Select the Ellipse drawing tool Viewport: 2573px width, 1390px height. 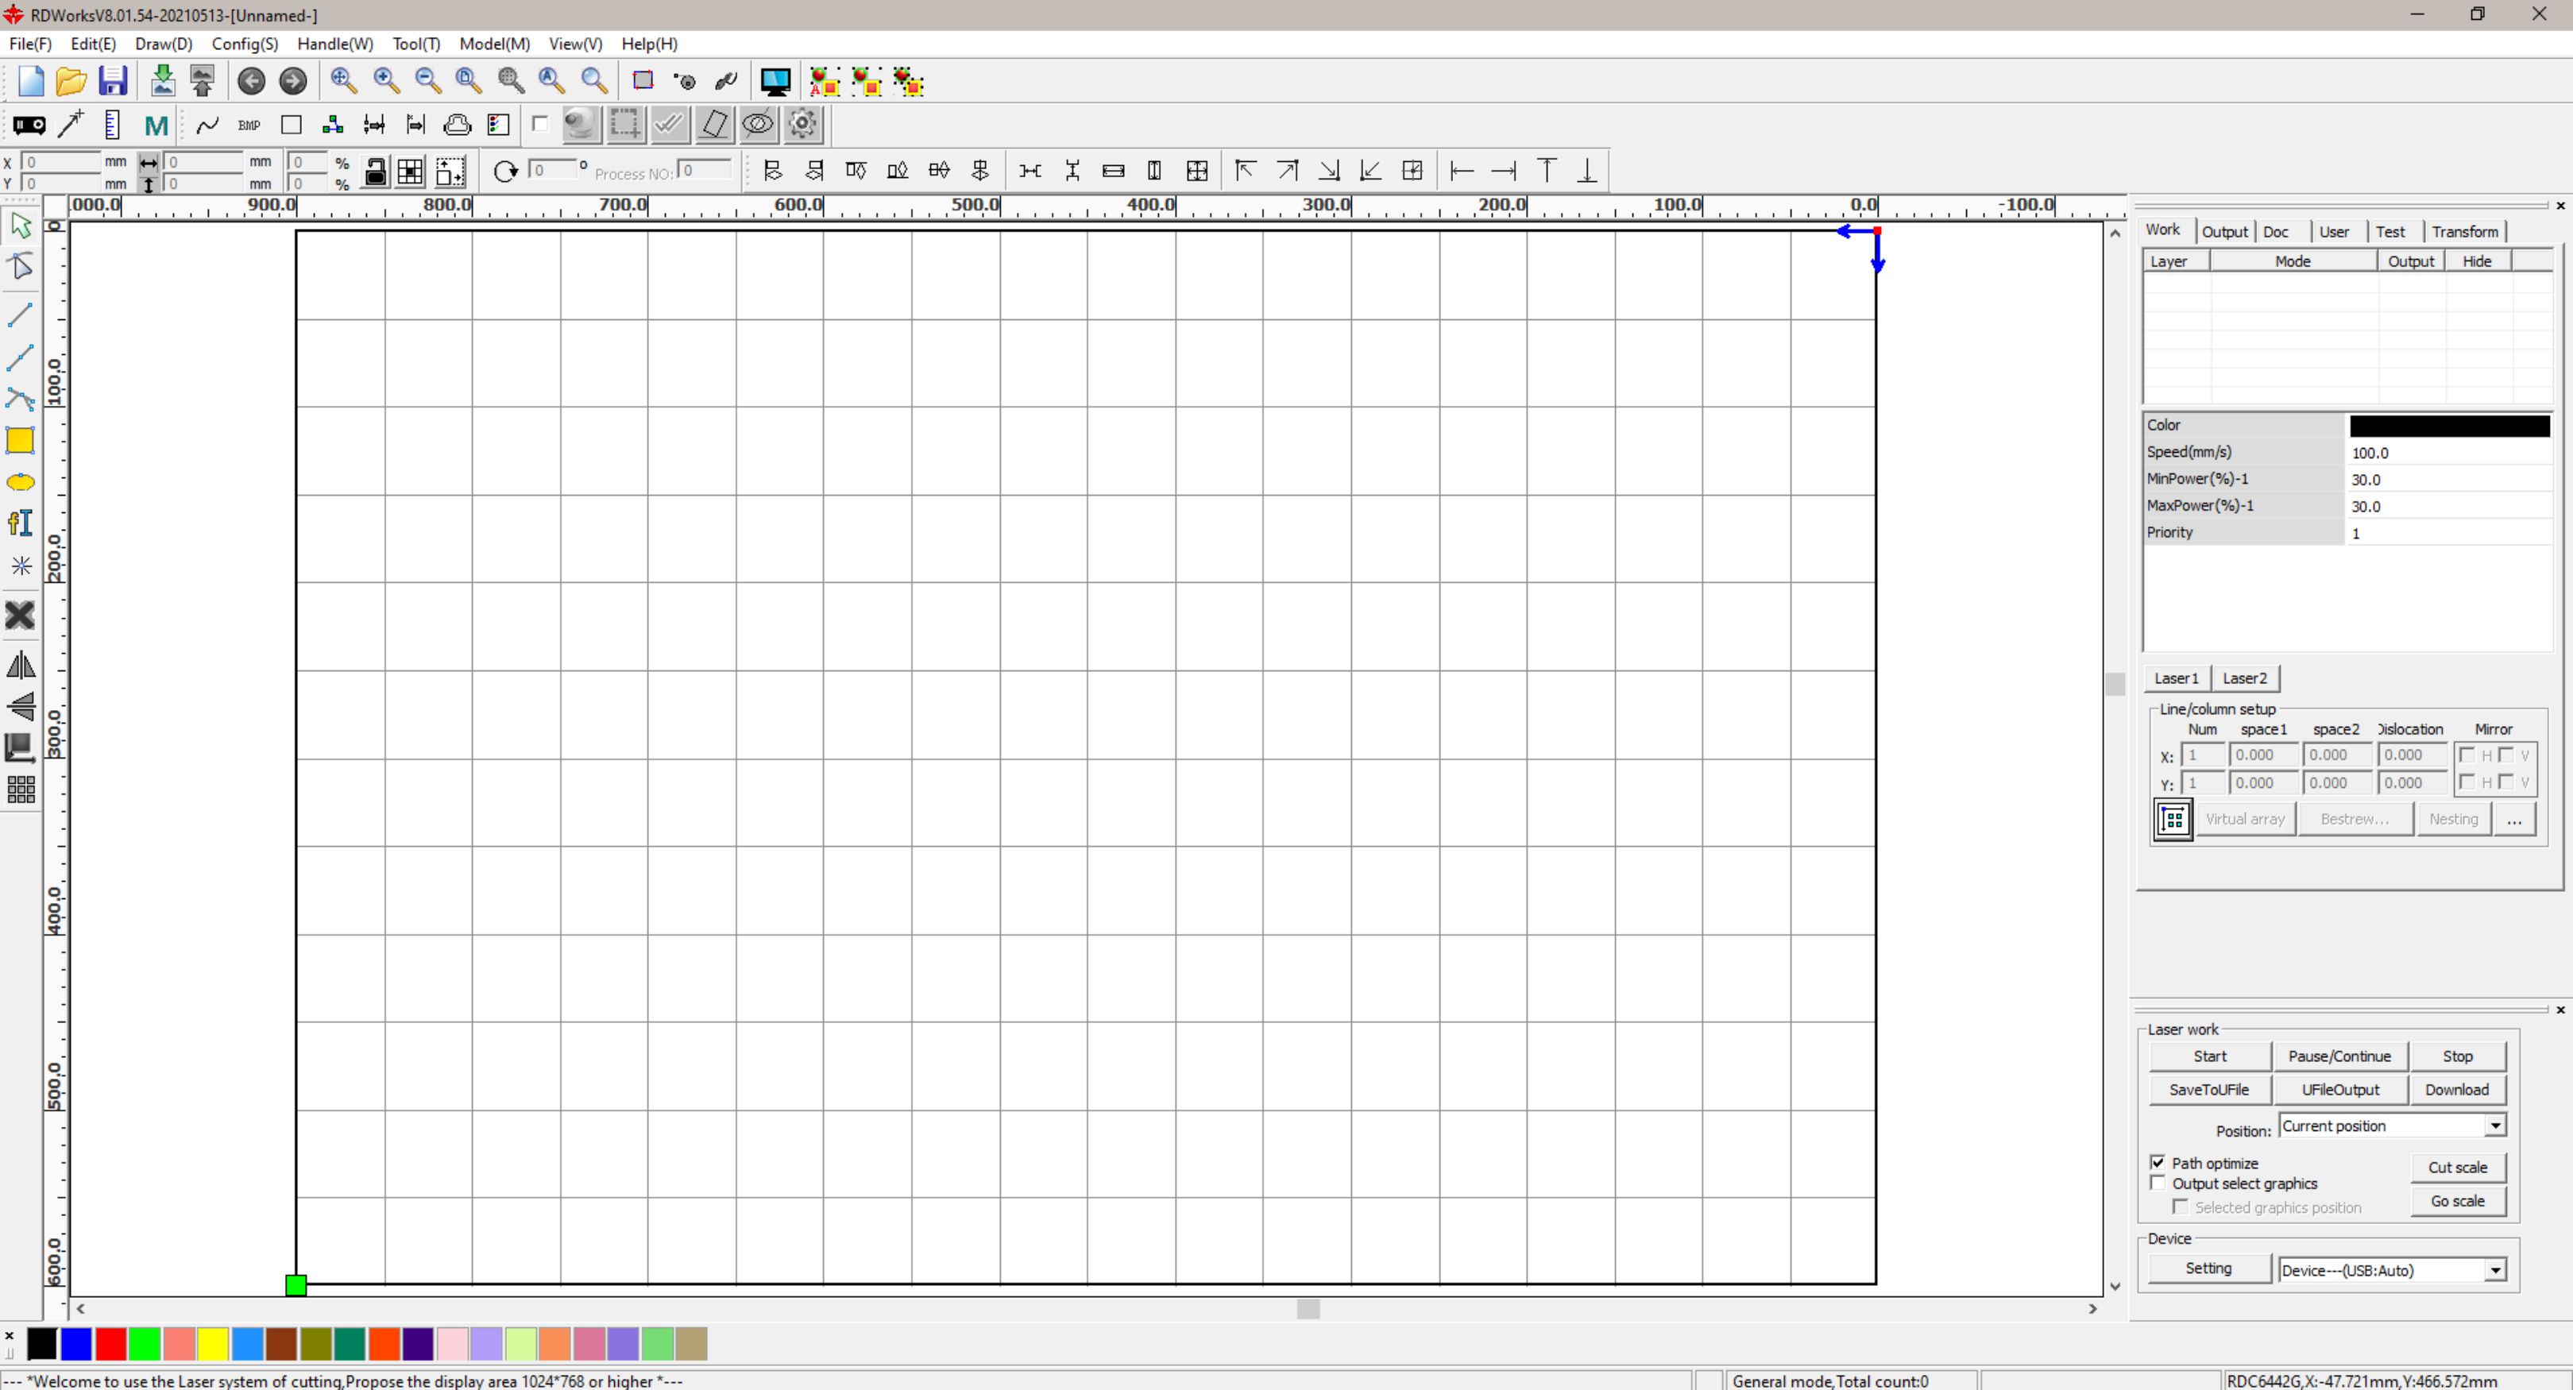tap(20, 483)
